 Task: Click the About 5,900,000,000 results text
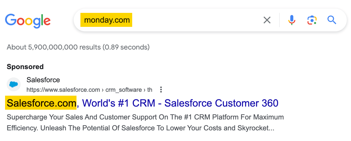(78, 47)
